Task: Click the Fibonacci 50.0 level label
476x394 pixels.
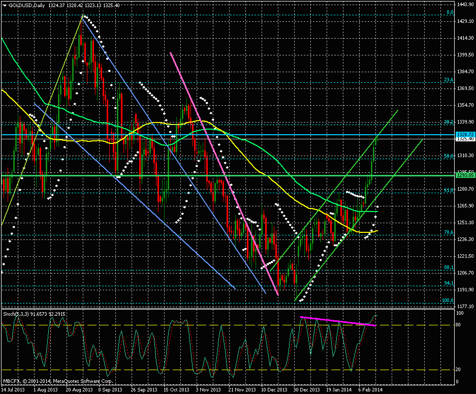Action: point(449,156)
